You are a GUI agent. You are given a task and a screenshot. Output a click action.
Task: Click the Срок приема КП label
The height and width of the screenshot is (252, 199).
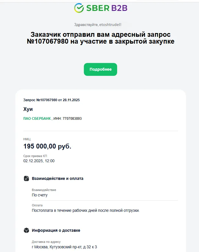pyautogui.click(x=35, y=156)
